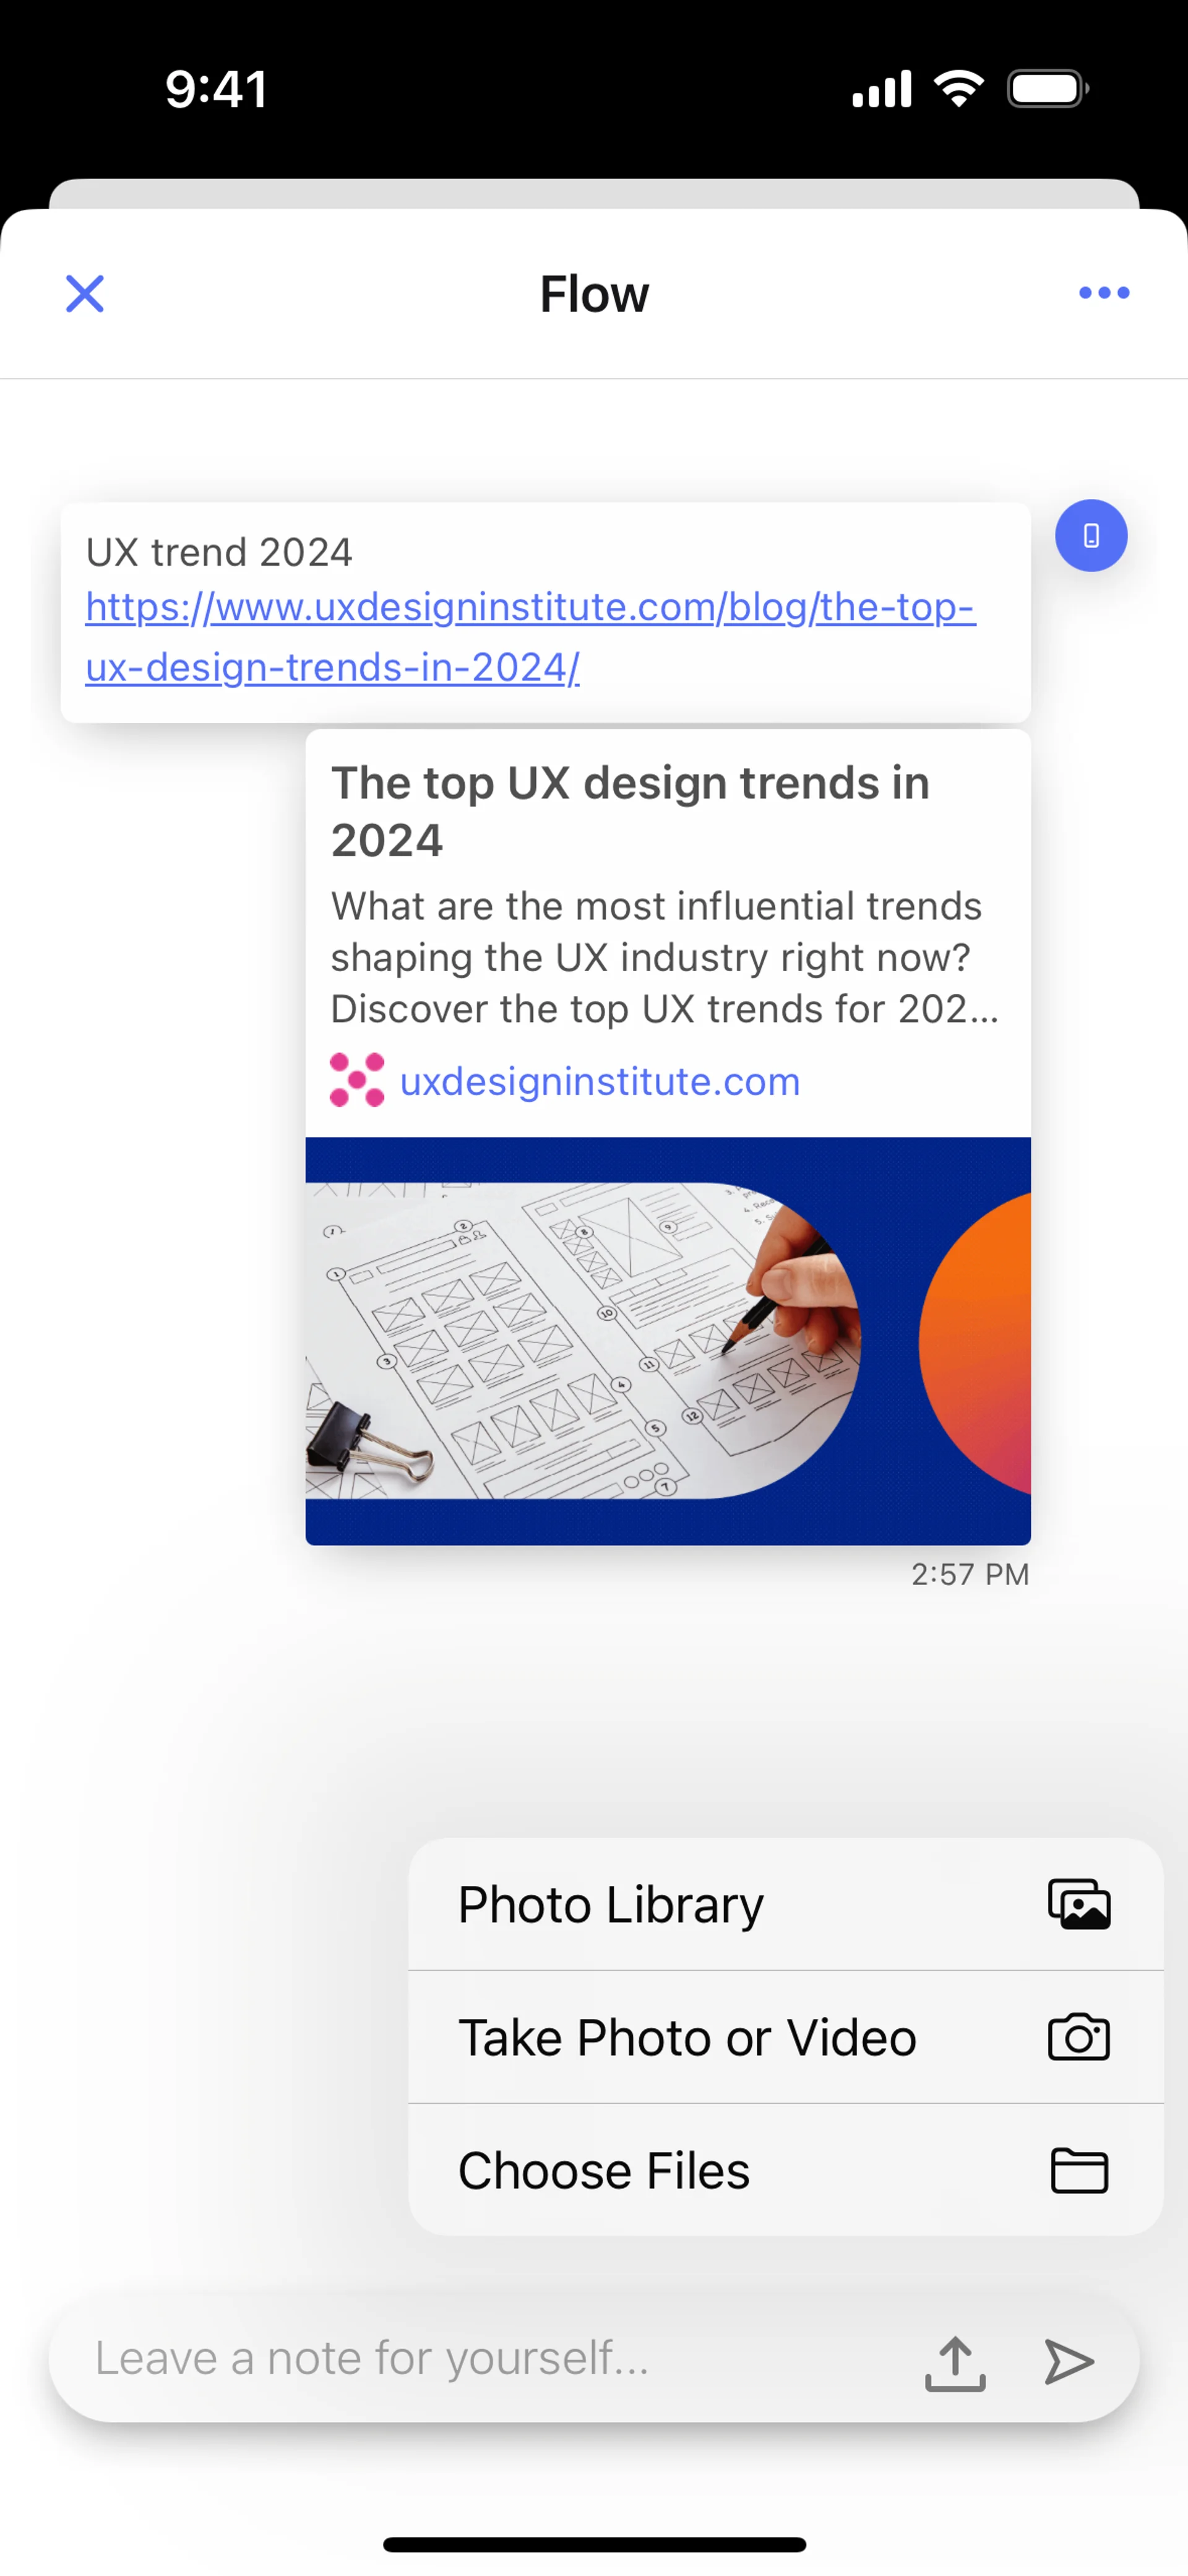Viewport: 1188px width, 2576px height.
Task: Tap the 2:57 PM message timestamp
Action: pos(970,1574)
